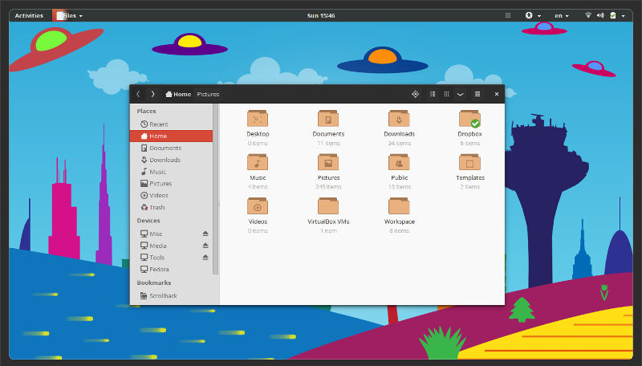Select the Dropbox folder icon
The width and height of the screenshot is (642, 366).
469,119
